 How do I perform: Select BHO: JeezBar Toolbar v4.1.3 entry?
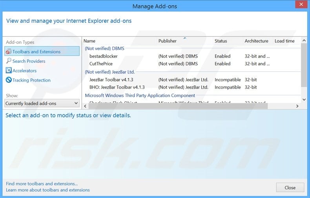(117, 87)
